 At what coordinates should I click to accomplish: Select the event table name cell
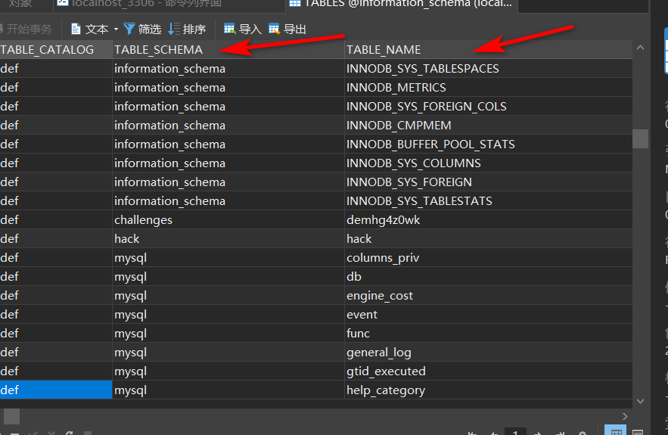[488, 314]
